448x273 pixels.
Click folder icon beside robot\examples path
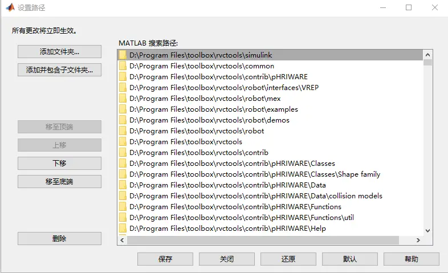click(123, 109)
